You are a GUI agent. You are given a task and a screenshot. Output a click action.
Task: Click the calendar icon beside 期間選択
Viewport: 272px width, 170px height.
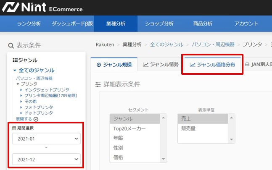pos(14,128)
